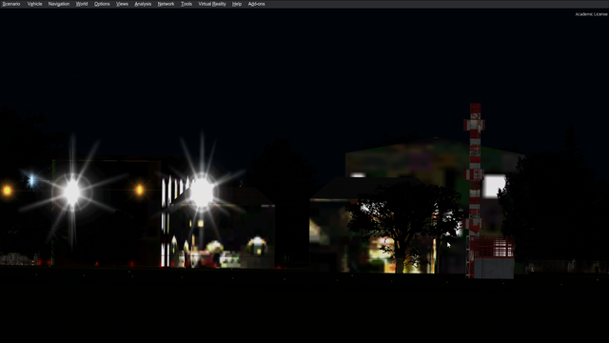Open the Navigation menu
The height and width of the screenshot is (343, 609).
[59, 4]
